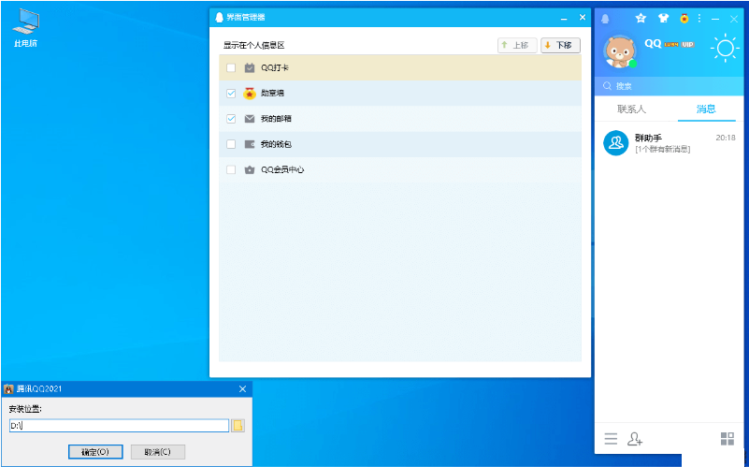Open the 群助手 group avatar icon
749x467 pixels.
(615, 143)
